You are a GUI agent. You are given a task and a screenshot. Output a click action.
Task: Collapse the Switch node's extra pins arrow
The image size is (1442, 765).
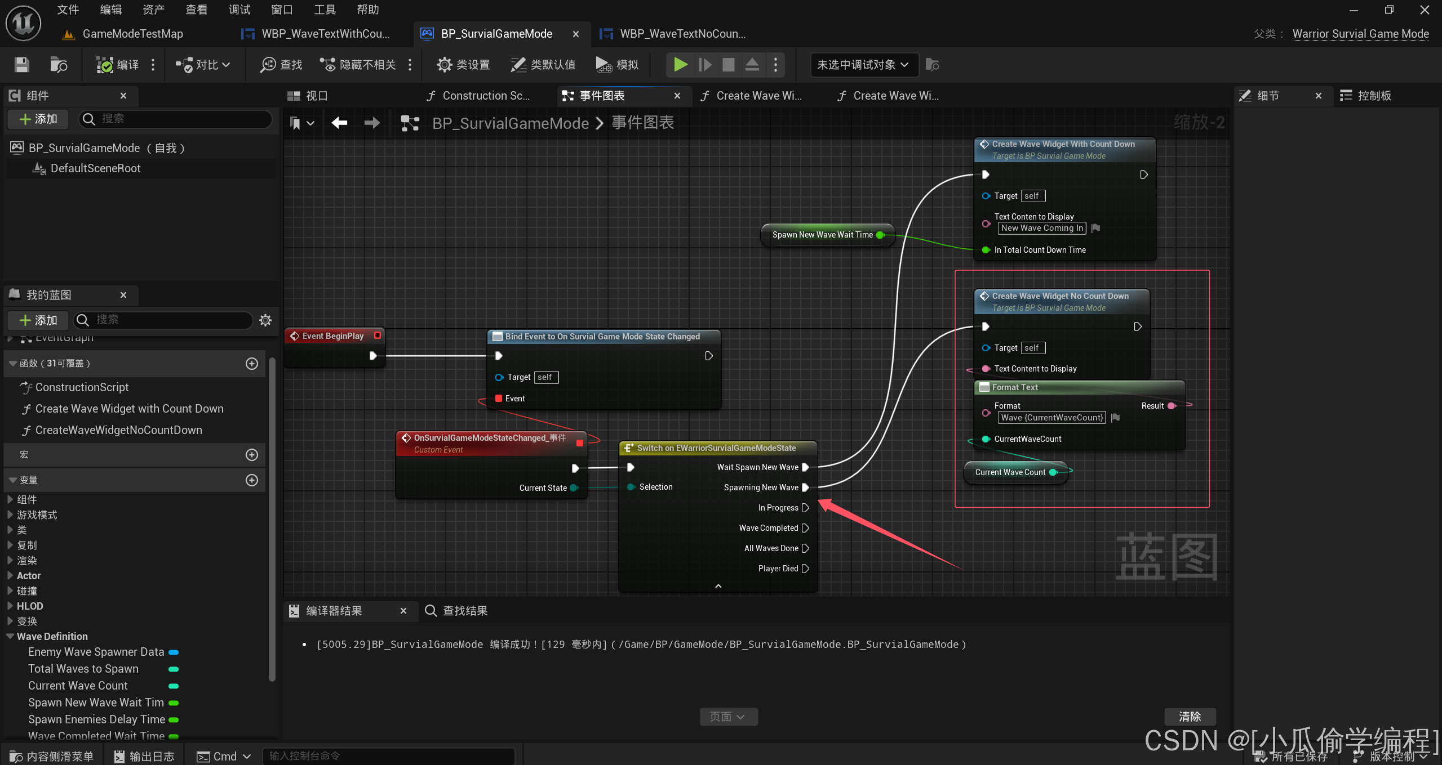tap(718, 586)
